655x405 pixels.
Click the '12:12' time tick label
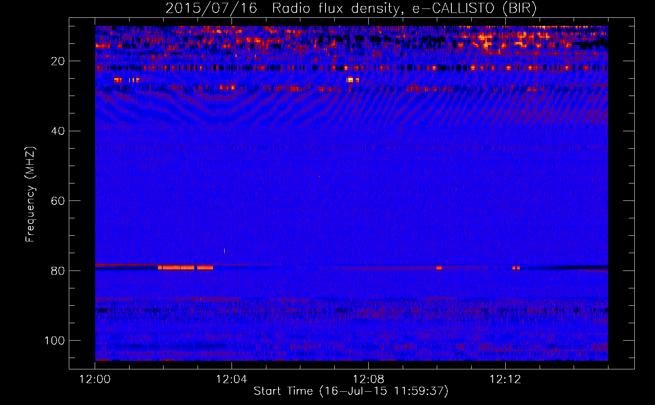tap(505, 379)
